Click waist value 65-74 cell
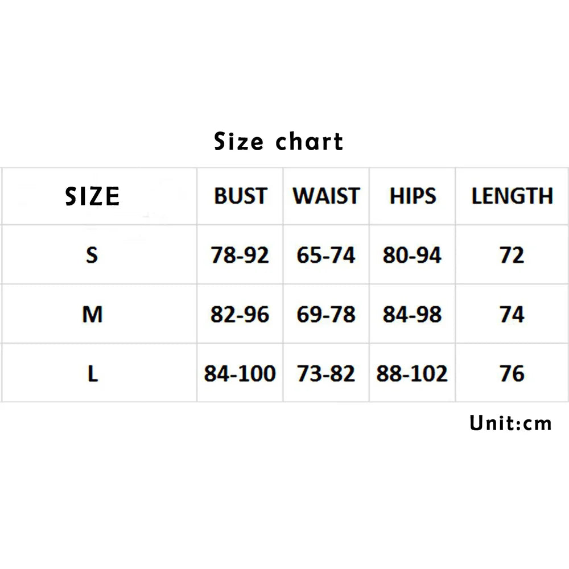The image size is (569, 569). pyautogui.click(x=326, y=255)
